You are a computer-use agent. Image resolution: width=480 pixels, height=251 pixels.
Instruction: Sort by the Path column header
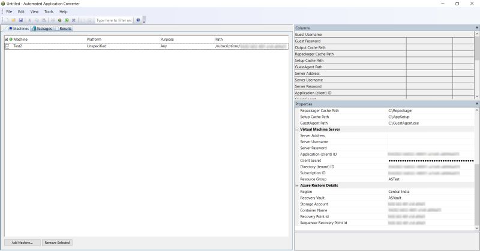click(219, 40)
